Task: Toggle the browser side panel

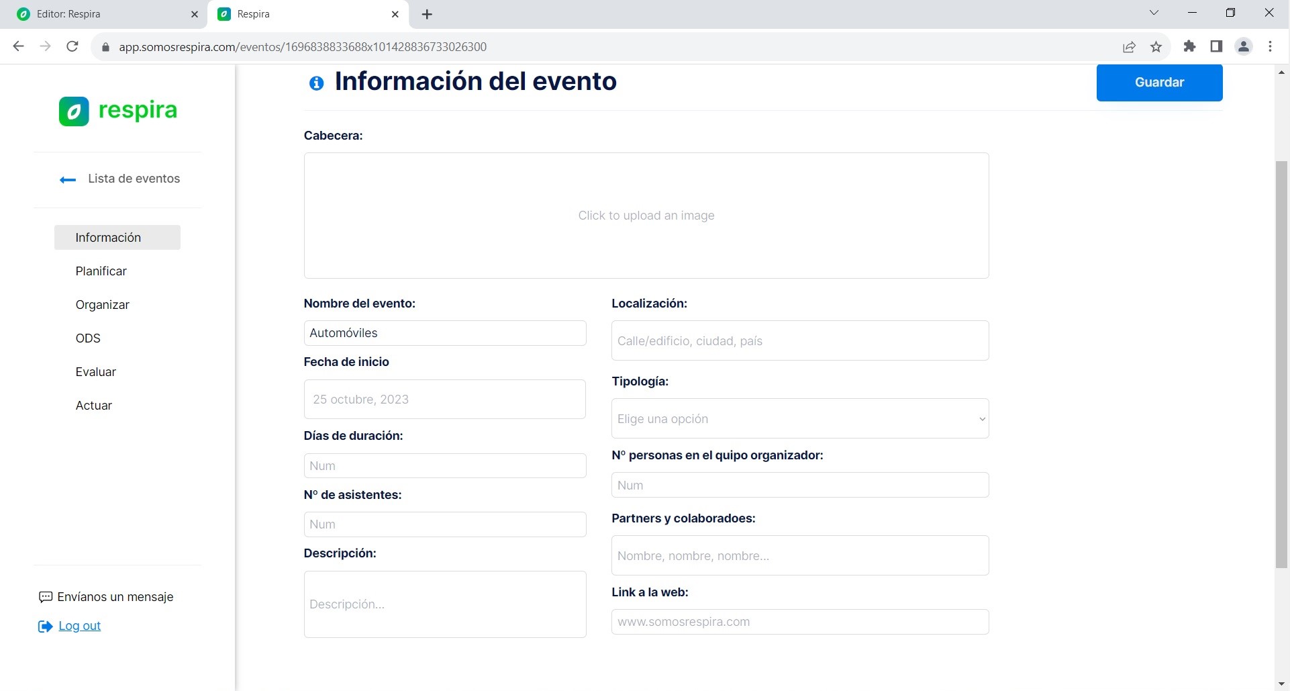Action: [x=1216, y=46]
